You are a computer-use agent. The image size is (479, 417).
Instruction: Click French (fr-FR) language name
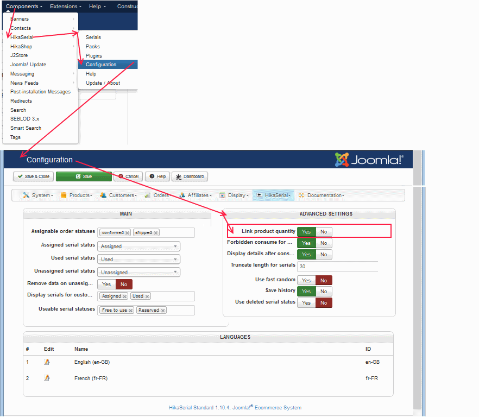[x=91, y=378]
